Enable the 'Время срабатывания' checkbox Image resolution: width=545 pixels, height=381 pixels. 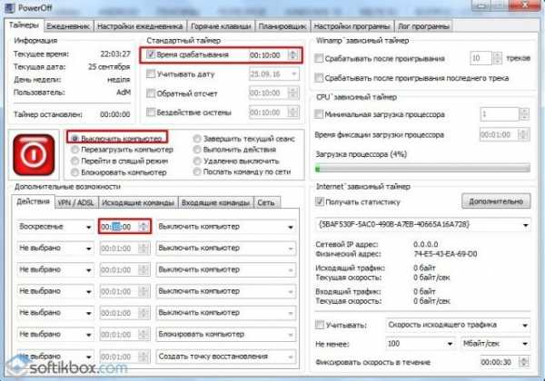[151, 56]
